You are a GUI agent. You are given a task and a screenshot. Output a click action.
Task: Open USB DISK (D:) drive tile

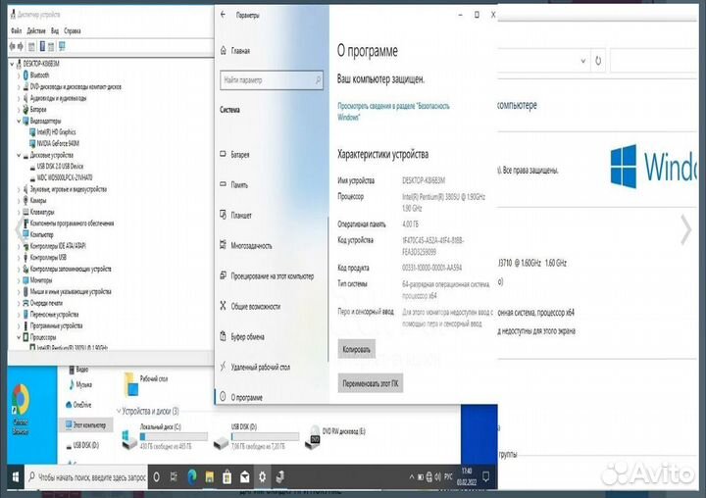(x=255, y=436)
